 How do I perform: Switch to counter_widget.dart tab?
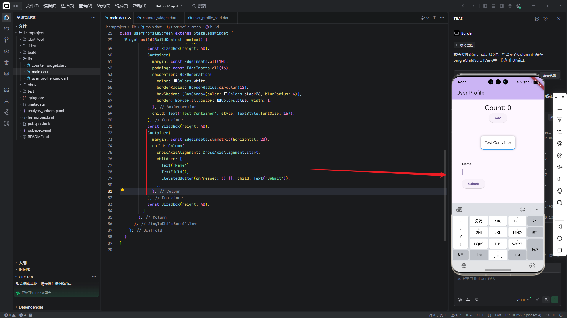coord(159,18)
